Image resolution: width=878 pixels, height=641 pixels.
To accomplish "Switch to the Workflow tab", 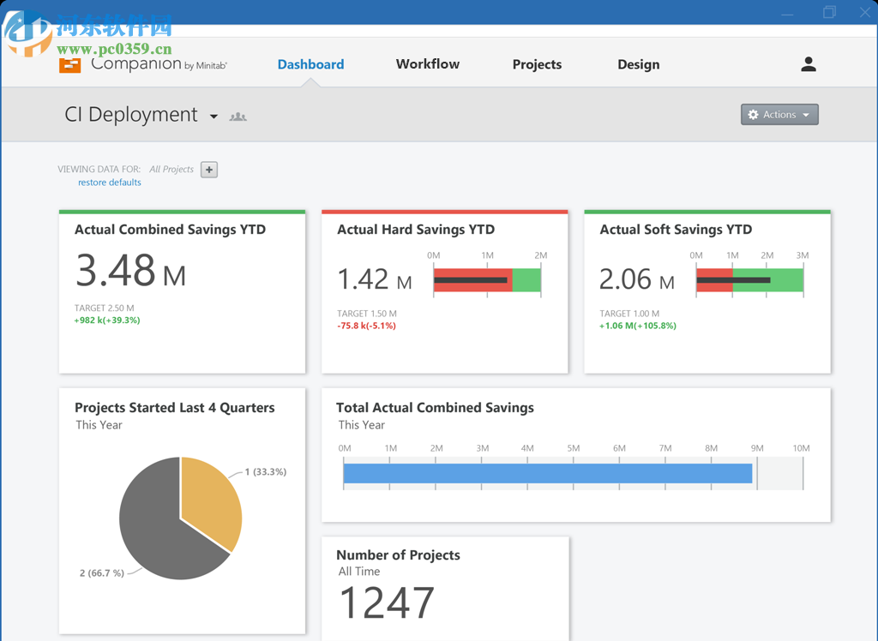I will click(x=427, y=63).
